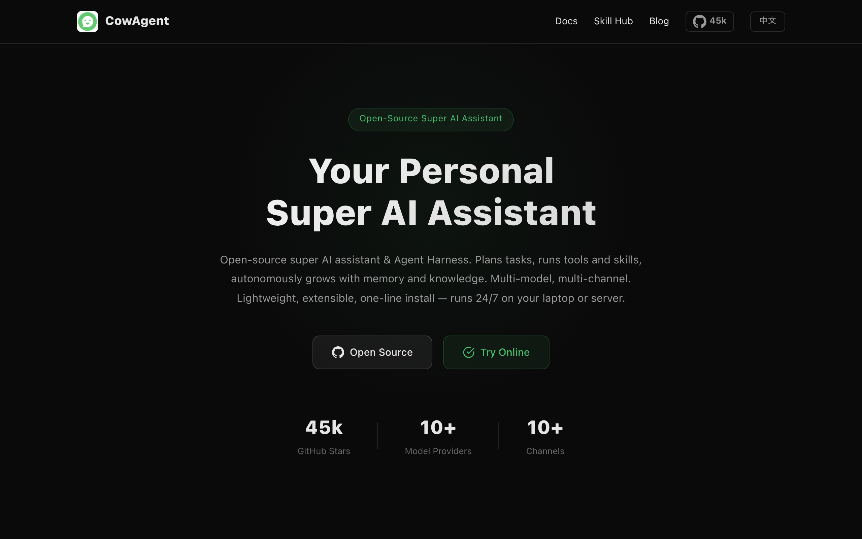The height and width of the screenshot is (539, 862).
Task: Open the Skill Hub navigation link
Action: click(613, 21)
